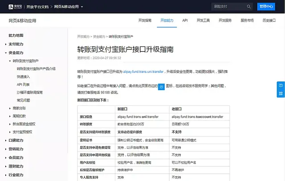Click the Alipay logo in header

pyautogui.click(x=15, y=7)
